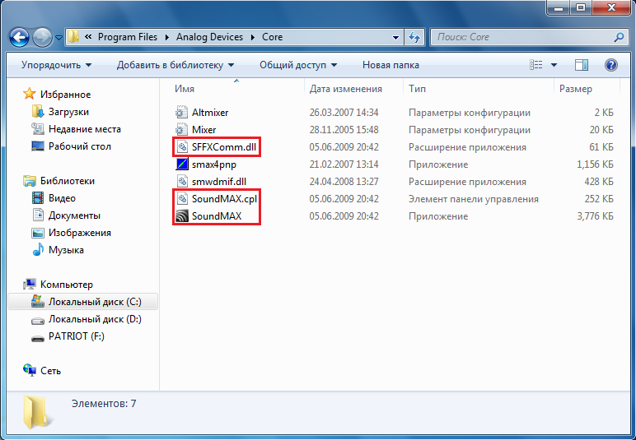Open the PATRIOT (F:) drive
Screen dimensions: 636x440
click(x=77, y=336)
